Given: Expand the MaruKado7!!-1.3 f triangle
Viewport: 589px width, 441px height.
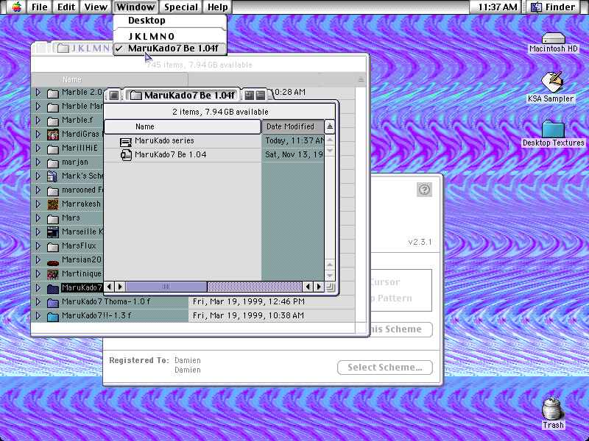Looking at the screenshot, I should [x=38, y=316].
